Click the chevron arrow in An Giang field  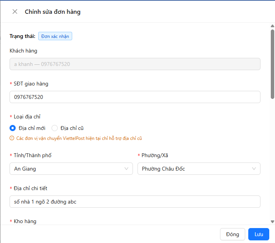(x=126, y=169)
